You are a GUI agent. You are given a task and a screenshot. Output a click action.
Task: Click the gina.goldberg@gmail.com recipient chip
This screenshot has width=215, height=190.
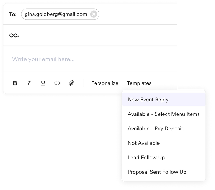[x=56, y=14]
